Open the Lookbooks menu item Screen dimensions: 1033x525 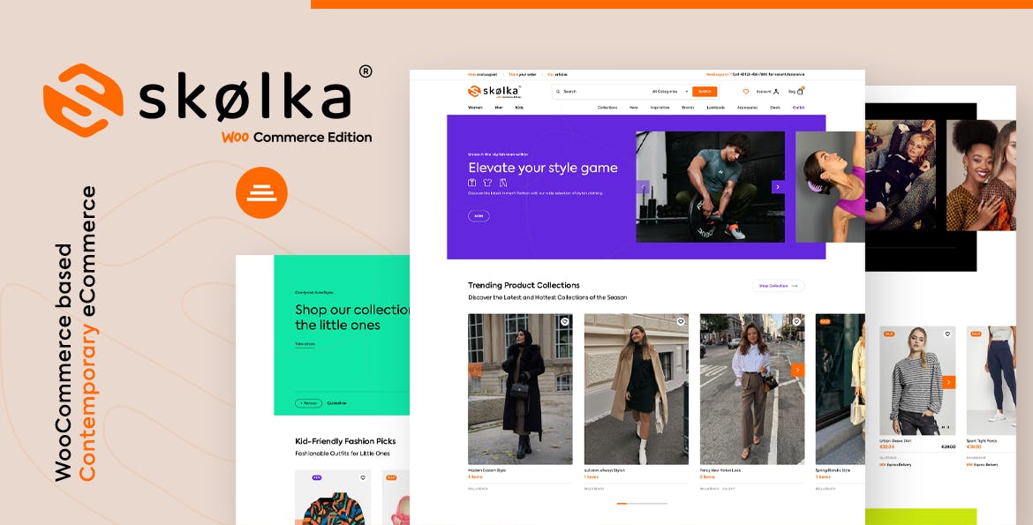(x=715, y=108)
